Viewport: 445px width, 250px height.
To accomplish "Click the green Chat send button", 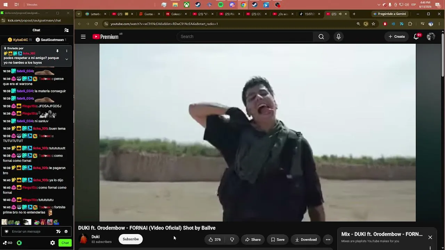I will pos(65,243).
